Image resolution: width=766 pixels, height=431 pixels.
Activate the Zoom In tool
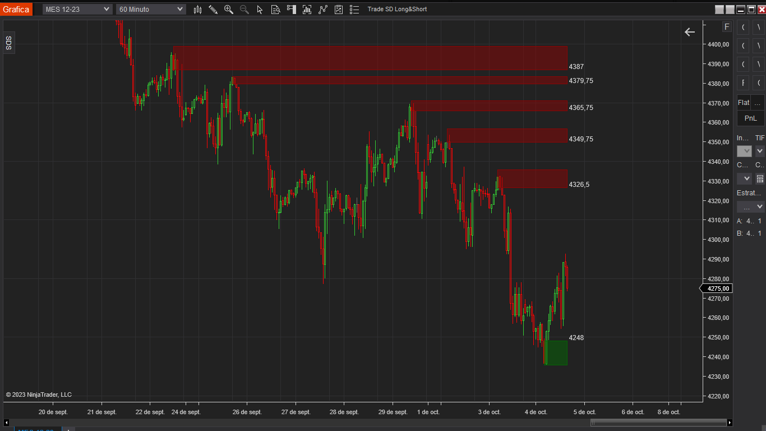pos(229,9)
